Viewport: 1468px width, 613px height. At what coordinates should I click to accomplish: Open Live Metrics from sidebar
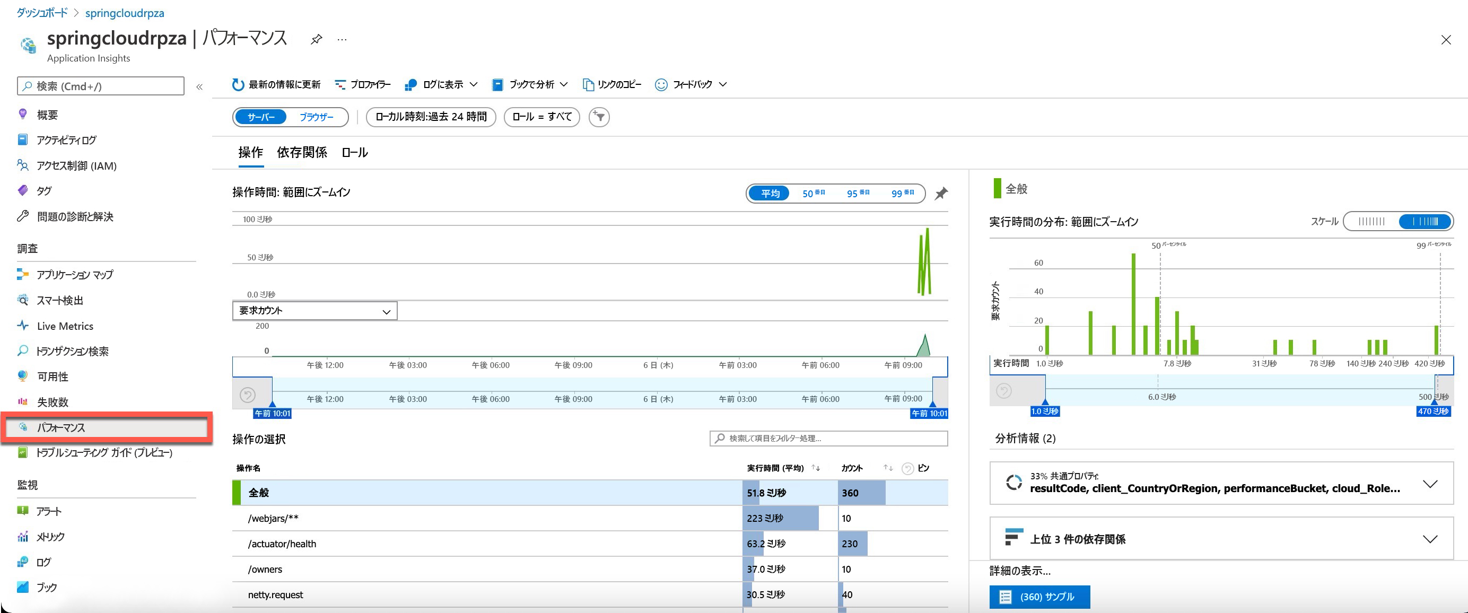click(x=65, y=326)
